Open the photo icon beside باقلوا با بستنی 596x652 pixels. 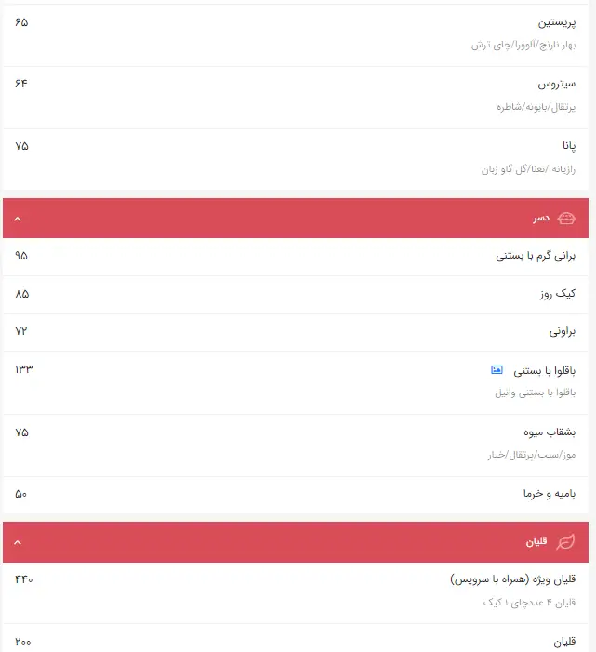[x=497, y=370]
